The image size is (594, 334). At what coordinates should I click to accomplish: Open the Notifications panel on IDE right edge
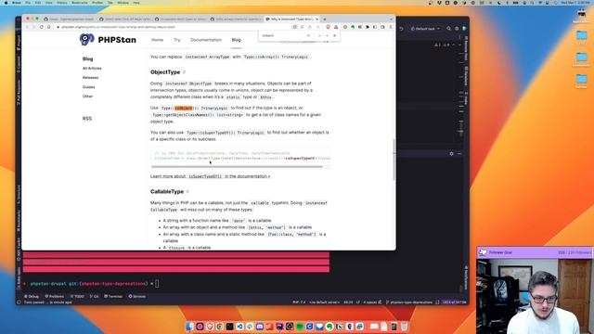click(466, 277)
